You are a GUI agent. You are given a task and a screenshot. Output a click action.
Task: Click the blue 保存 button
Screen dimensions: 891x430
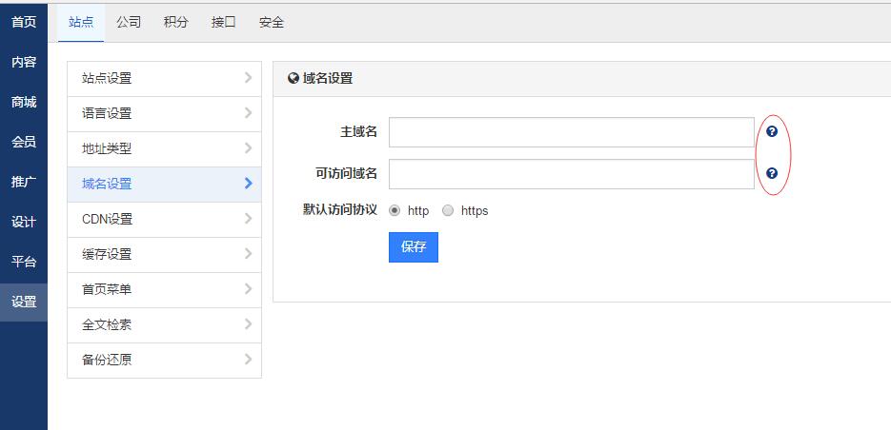click(x=414, y=246)
